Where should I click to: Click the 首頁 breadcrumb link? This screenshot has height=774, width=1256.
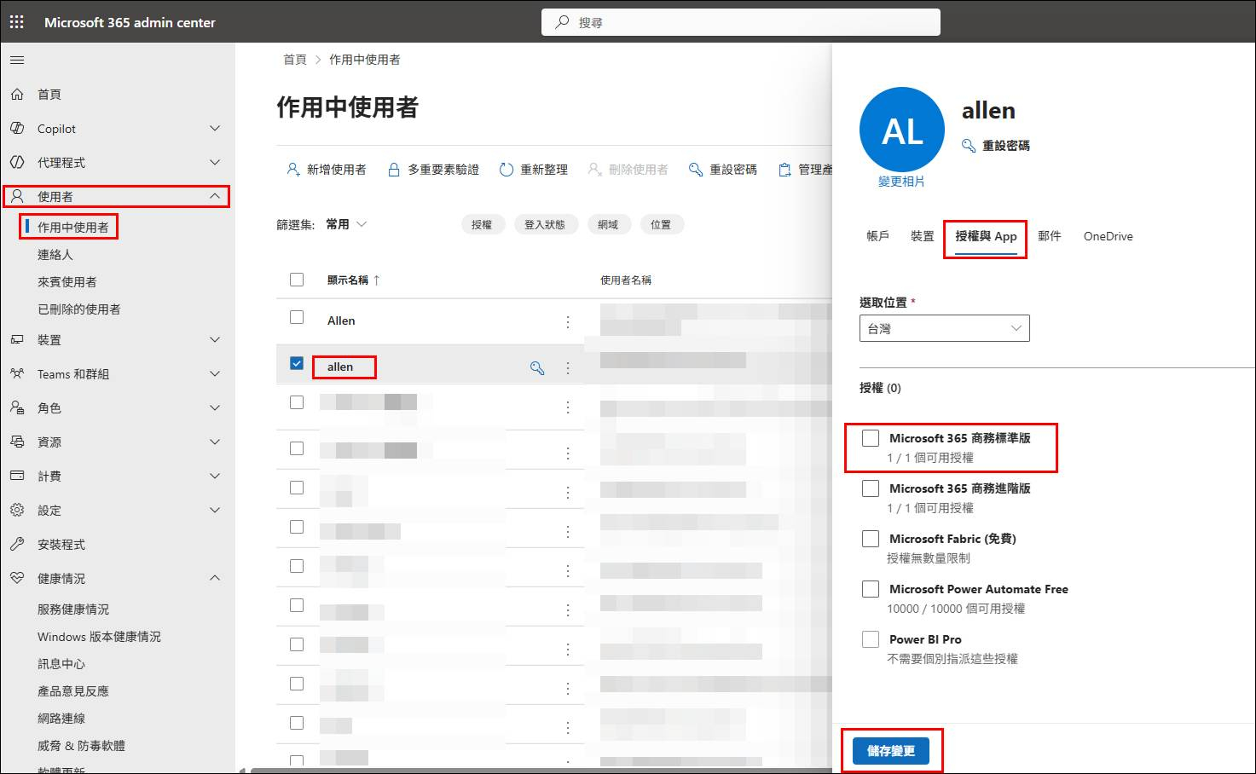tap(295, 60)
